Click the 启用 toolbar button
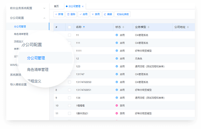Viewport: 201px width, 129px height. pos(84,14)
